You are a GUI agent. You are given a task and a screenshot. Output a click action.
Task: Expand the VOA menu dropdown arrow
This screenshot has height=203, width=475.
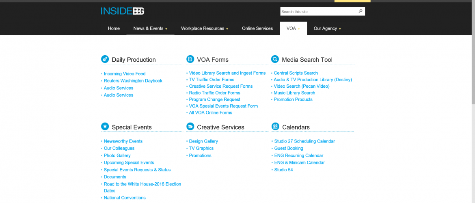coord(299,29)
